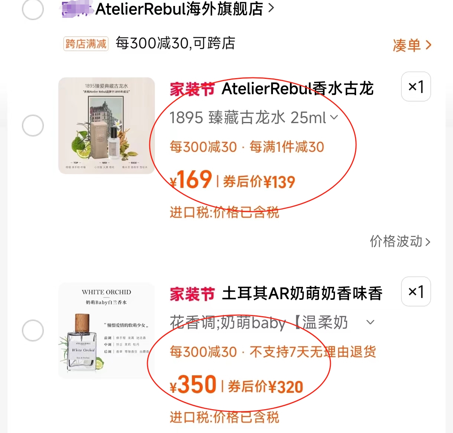
Task: Click the 不支持7天无理由退货 notice
Action: point(313,352)
